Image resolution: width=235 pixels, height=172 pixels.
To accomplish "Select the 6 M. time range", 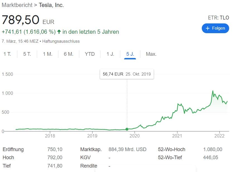I will point(68,54).
